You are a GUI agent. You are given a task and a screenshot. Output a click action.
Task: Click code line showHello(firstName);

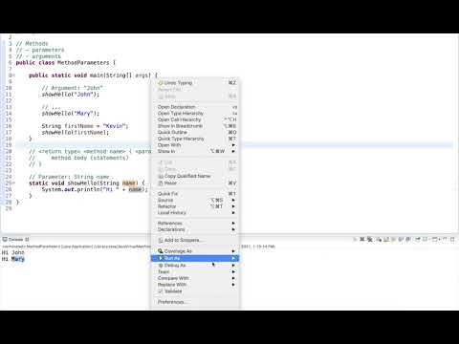[x=76, y=133]
